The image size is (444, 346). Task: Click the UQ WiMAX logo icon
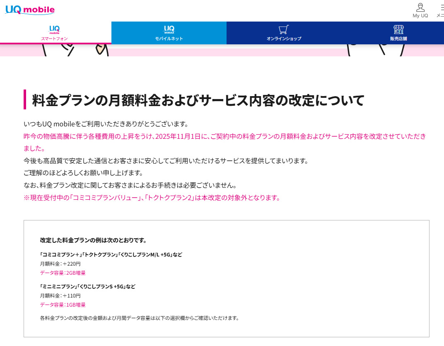169,29
